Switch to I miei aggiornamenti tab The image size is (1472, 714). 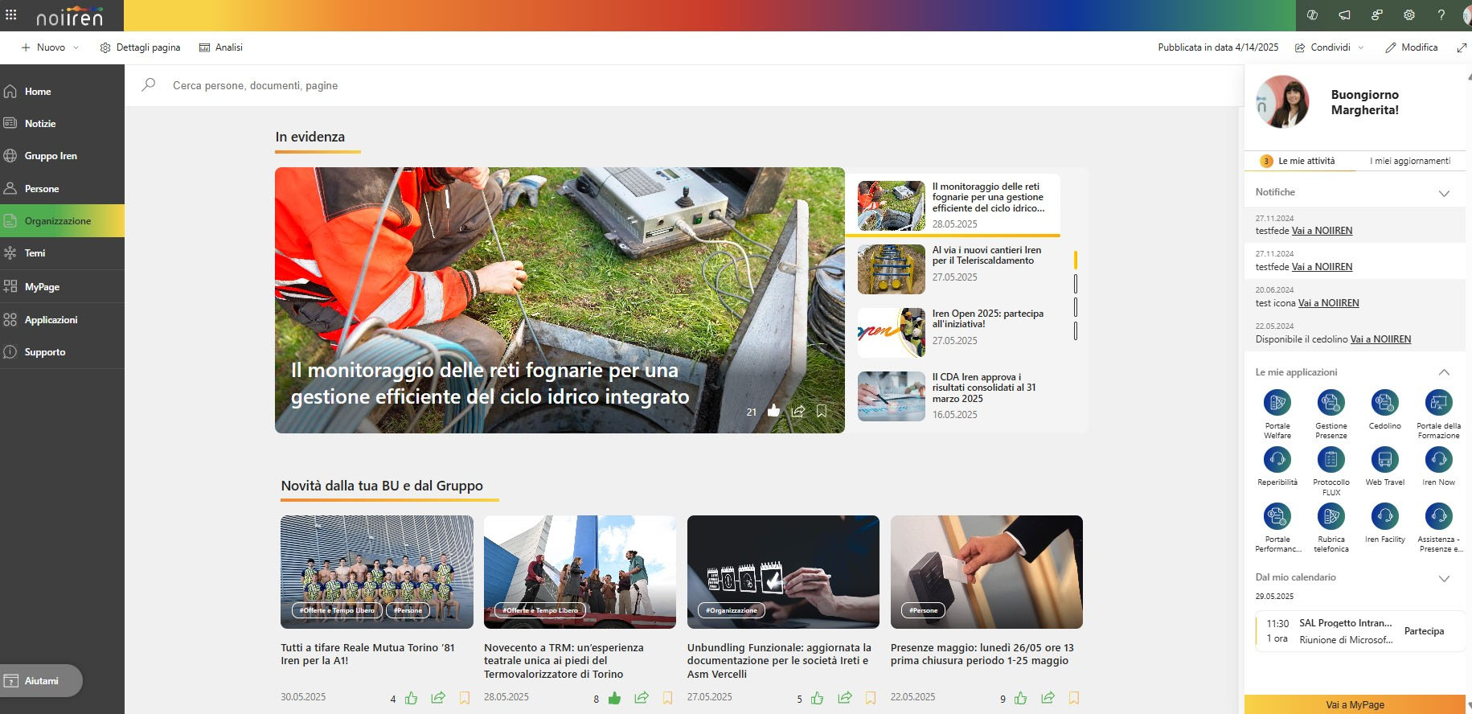click(x=1410, y=161)
